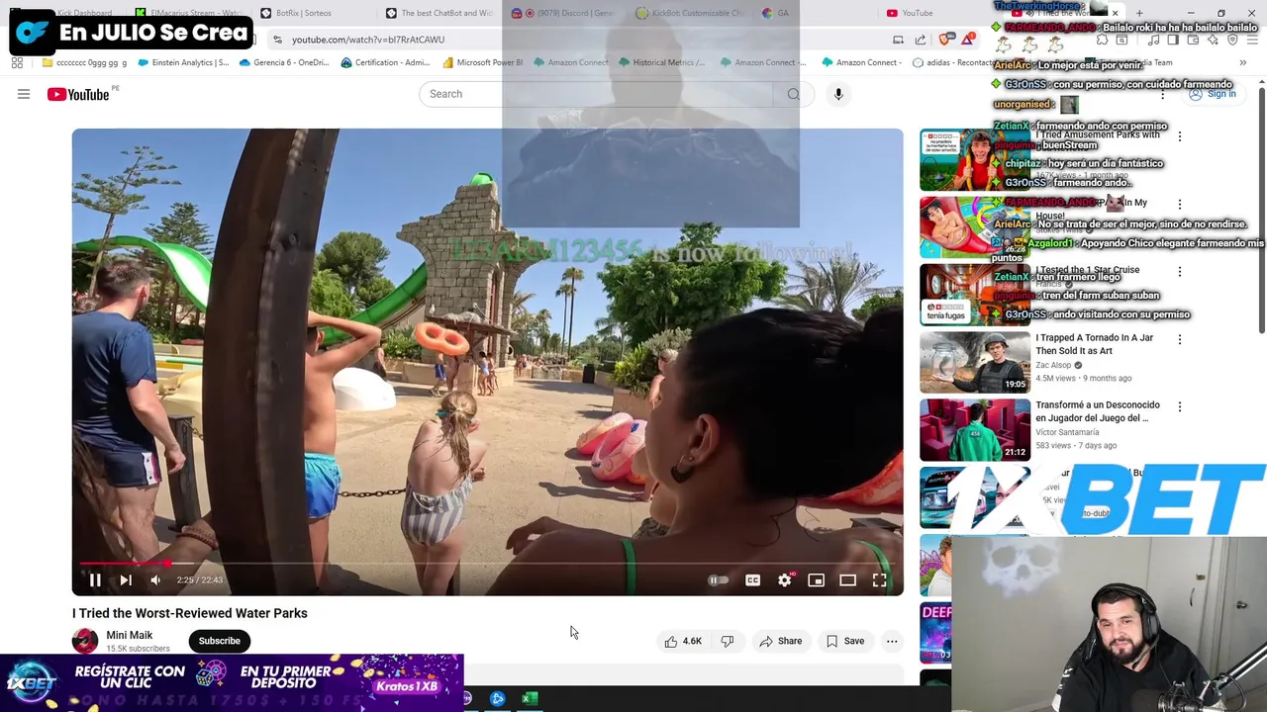1267x712 pixels.
Task: Click the share page icon in address bar
Action: click(921, 40)
